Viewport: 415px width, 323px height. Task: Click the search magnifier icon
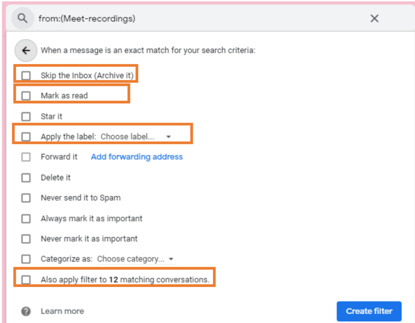(x=22, y=18)
